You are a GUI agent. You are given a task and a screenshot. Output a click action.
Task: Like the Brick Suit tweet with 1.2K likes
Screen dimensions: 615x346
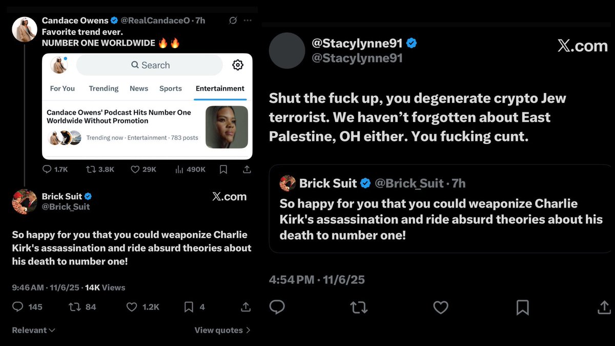click(x=132, y=307)
